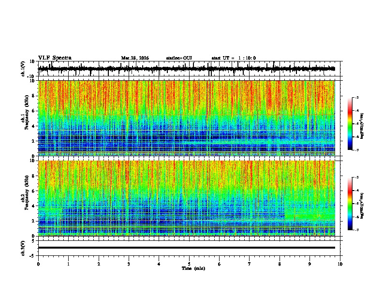
Task: Click the "ch.3(V)" axis label
Action: [x=23, y=249]
